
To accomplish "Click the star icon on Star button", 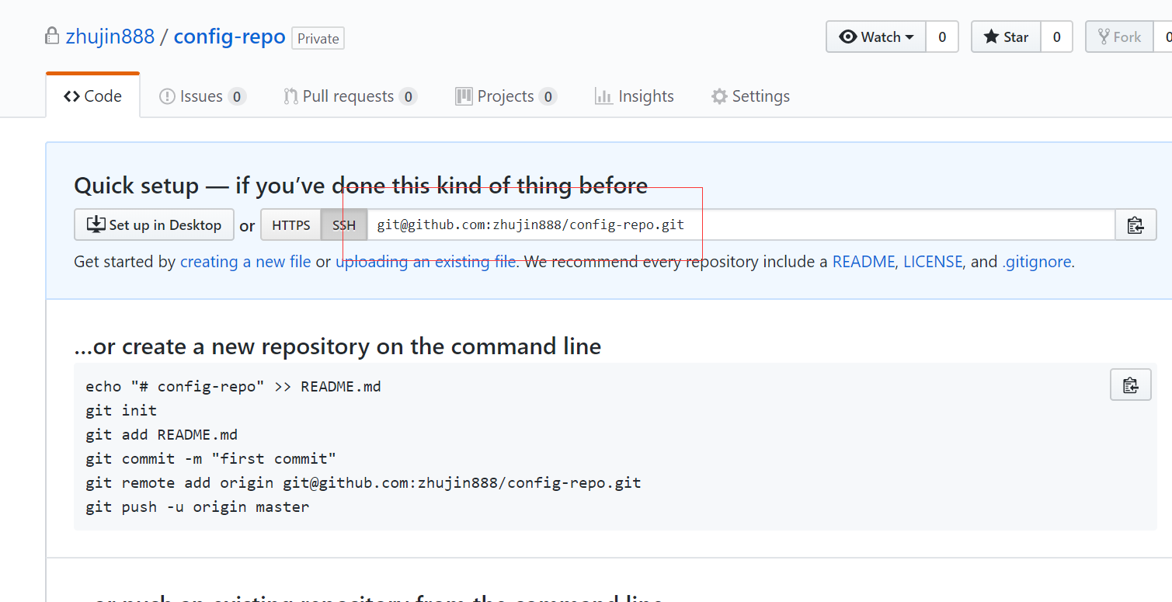I will point(992,37).
